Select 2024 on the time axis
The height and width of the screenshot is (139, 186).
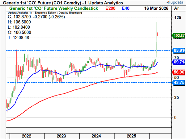[96, 136]
